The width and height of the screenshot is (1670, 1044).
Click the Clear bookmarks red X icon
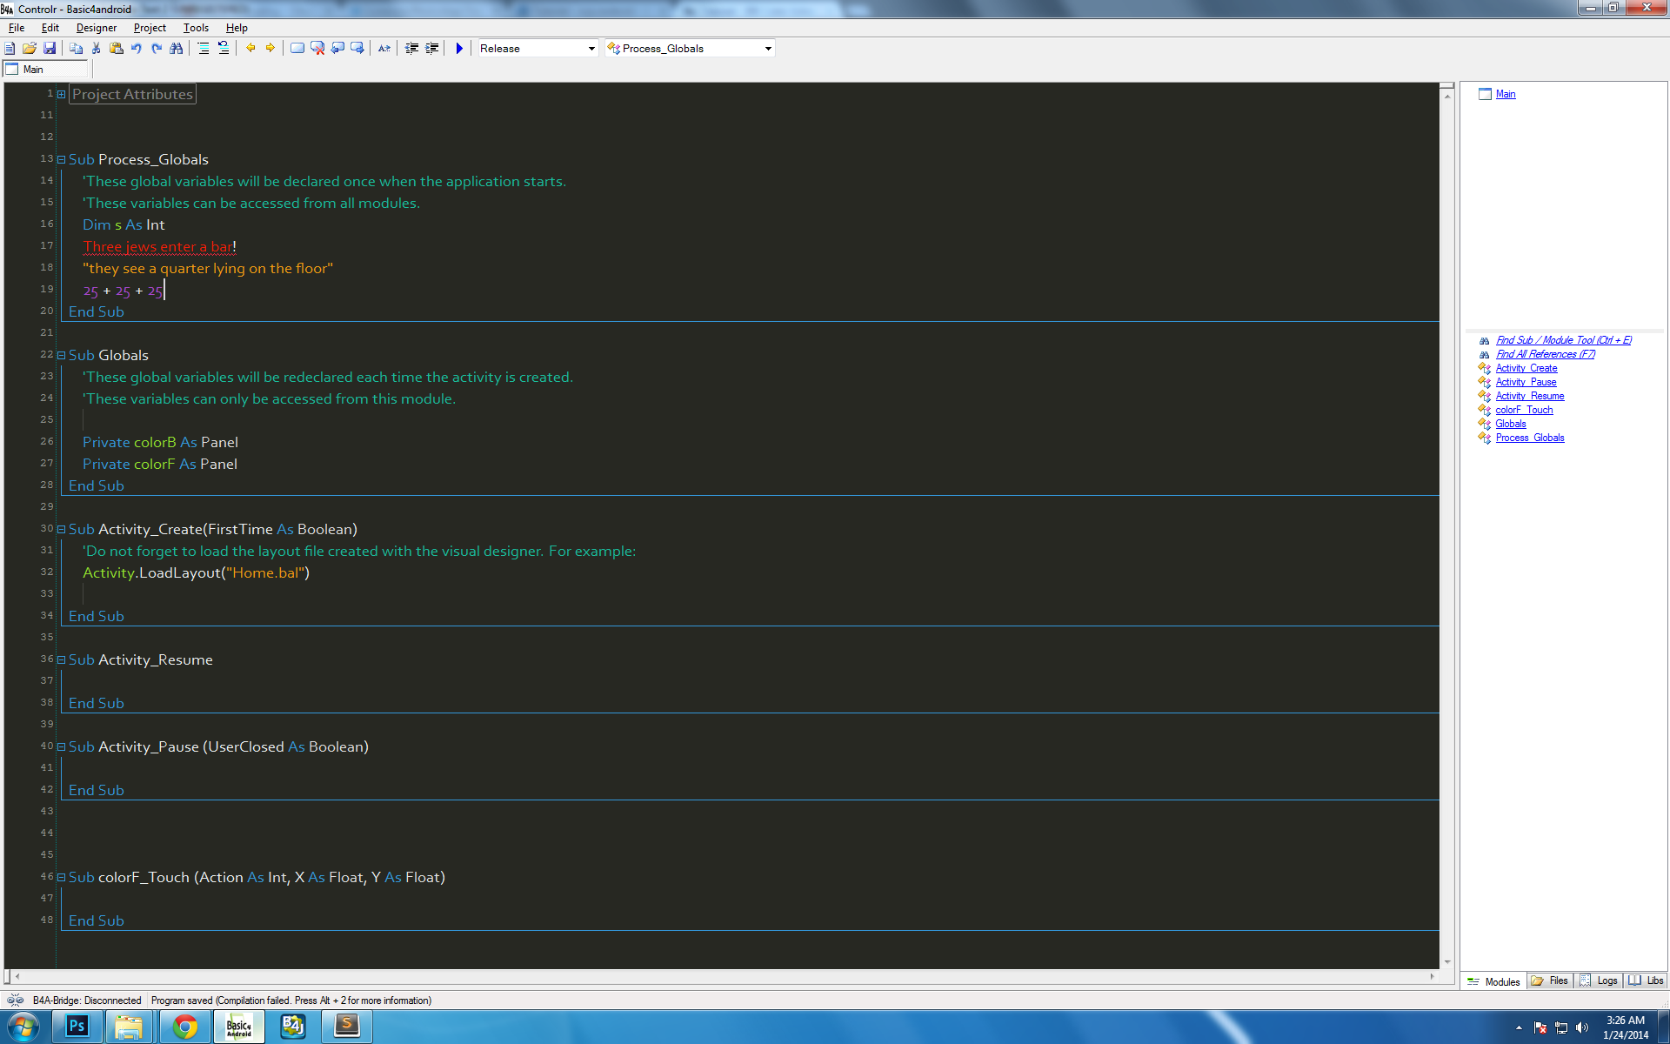click(317, 49)
